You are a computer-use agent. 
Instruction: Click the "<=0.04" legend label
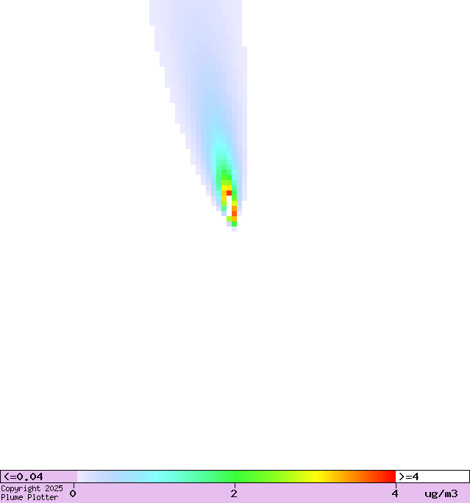(24, 477)
